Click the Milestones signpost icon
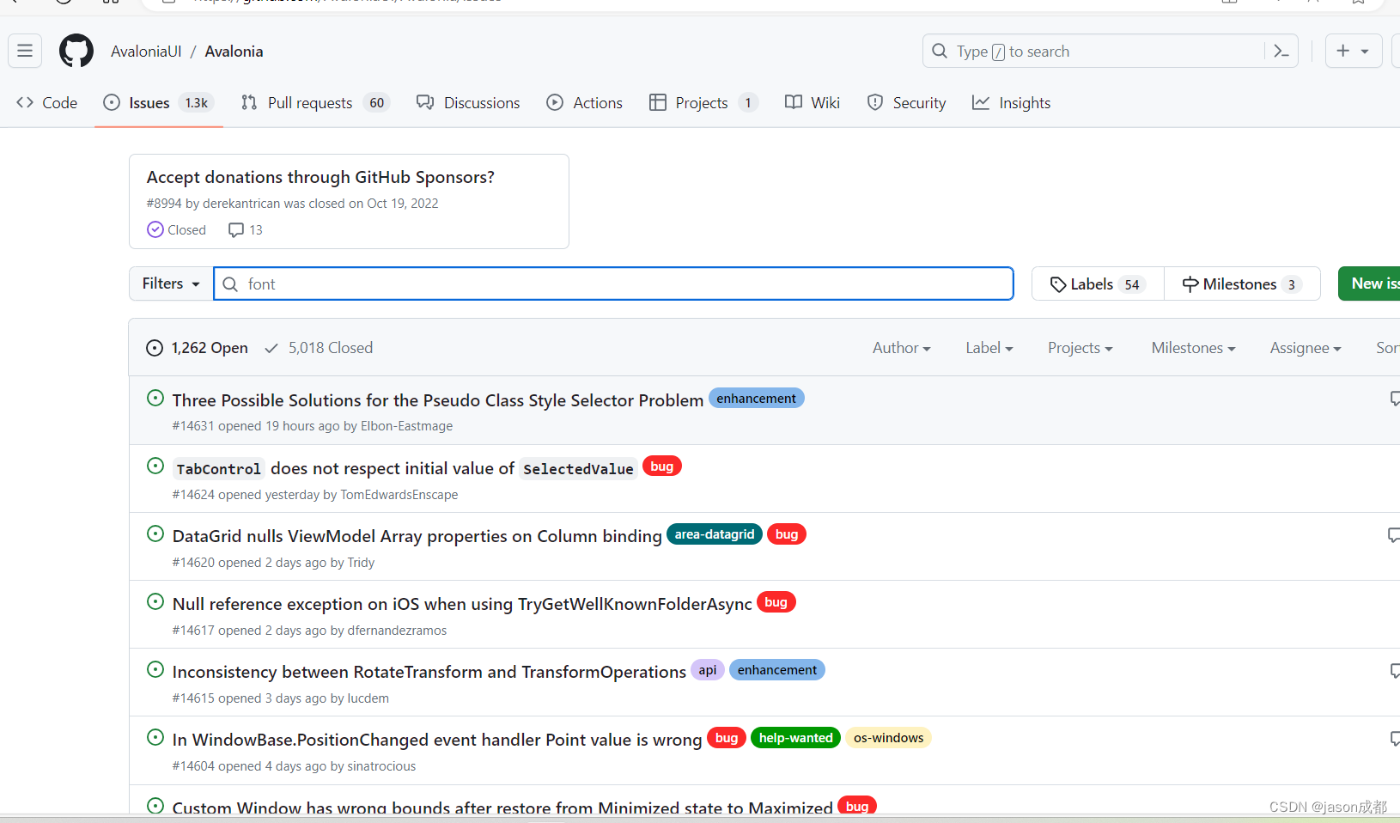 1190,284
